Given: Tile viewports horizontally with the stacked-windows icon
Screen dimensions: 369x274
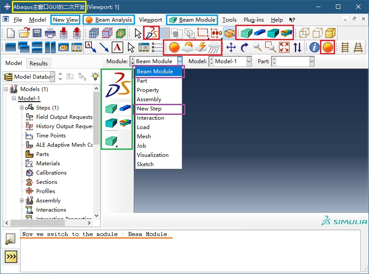Looking at the screenshot, I should (x=37, y=47).
